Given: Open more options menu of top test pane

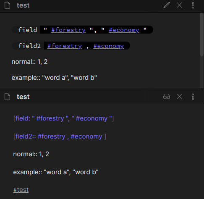Looking at the screenshot, I should pyautogui.click(x=193, y=5).
